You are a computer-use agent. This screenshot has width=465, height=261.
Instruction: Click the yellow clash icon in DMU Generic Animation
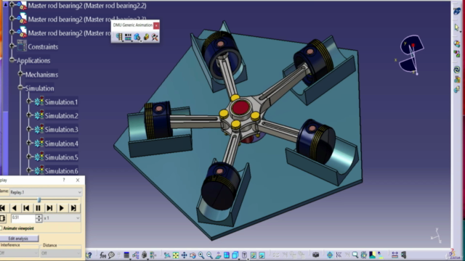pos(146,37)
